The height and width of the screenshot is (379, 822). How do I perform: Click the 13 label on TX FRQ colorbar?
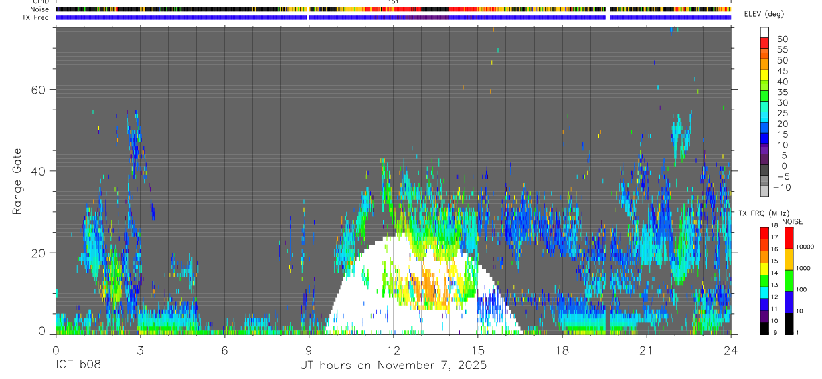click(774, 285)
